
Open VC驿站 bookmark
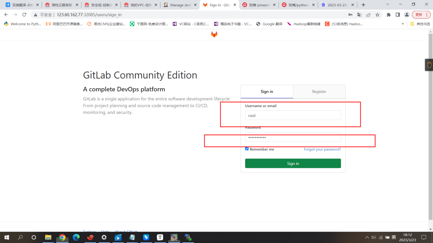(x=191, y=24)
